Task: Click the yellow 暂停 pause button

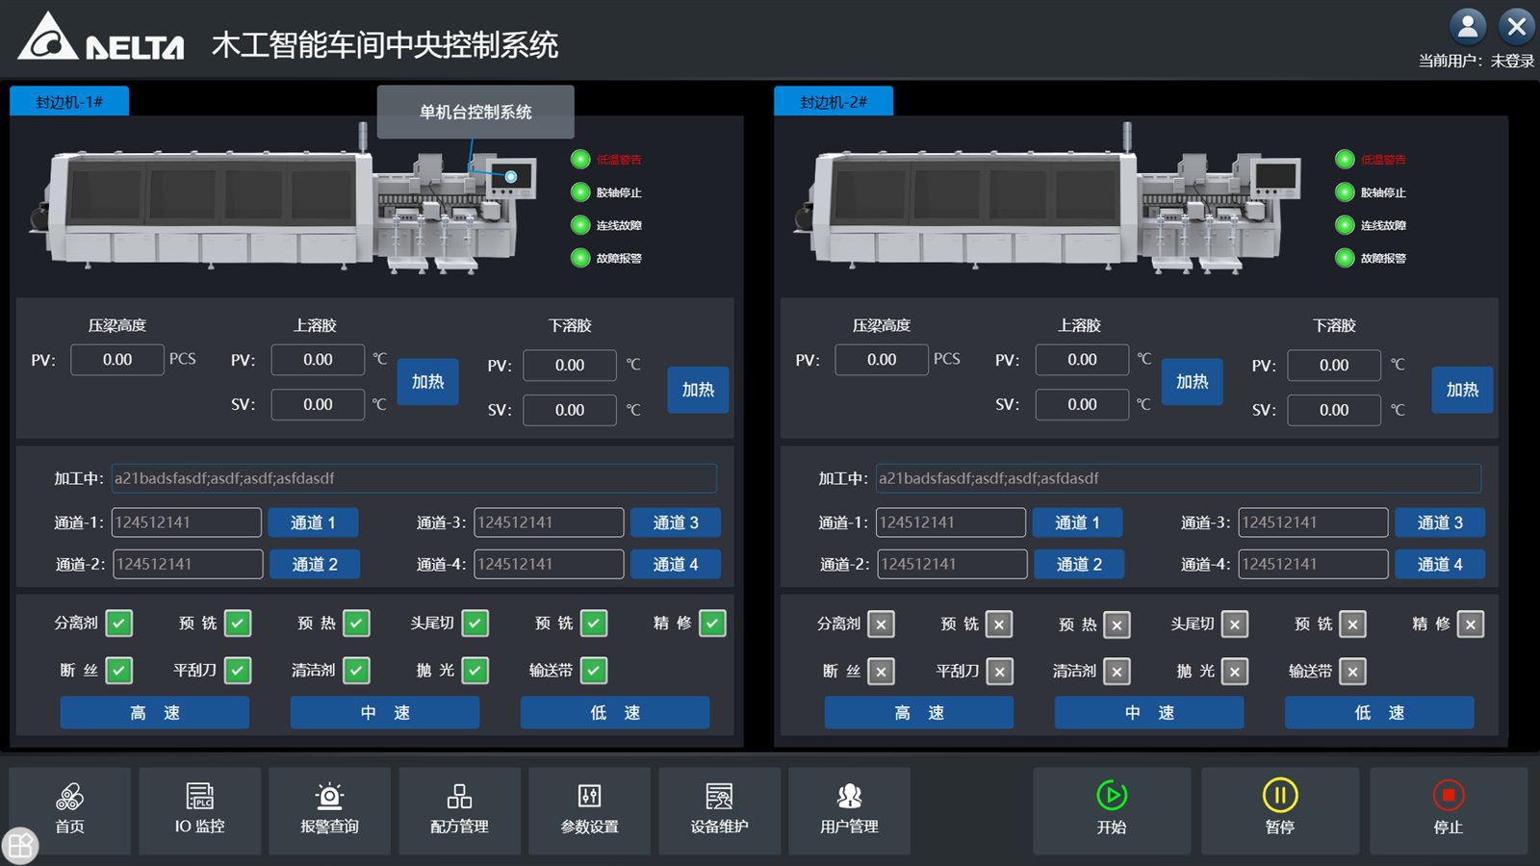Action: tap(1280, 810)
